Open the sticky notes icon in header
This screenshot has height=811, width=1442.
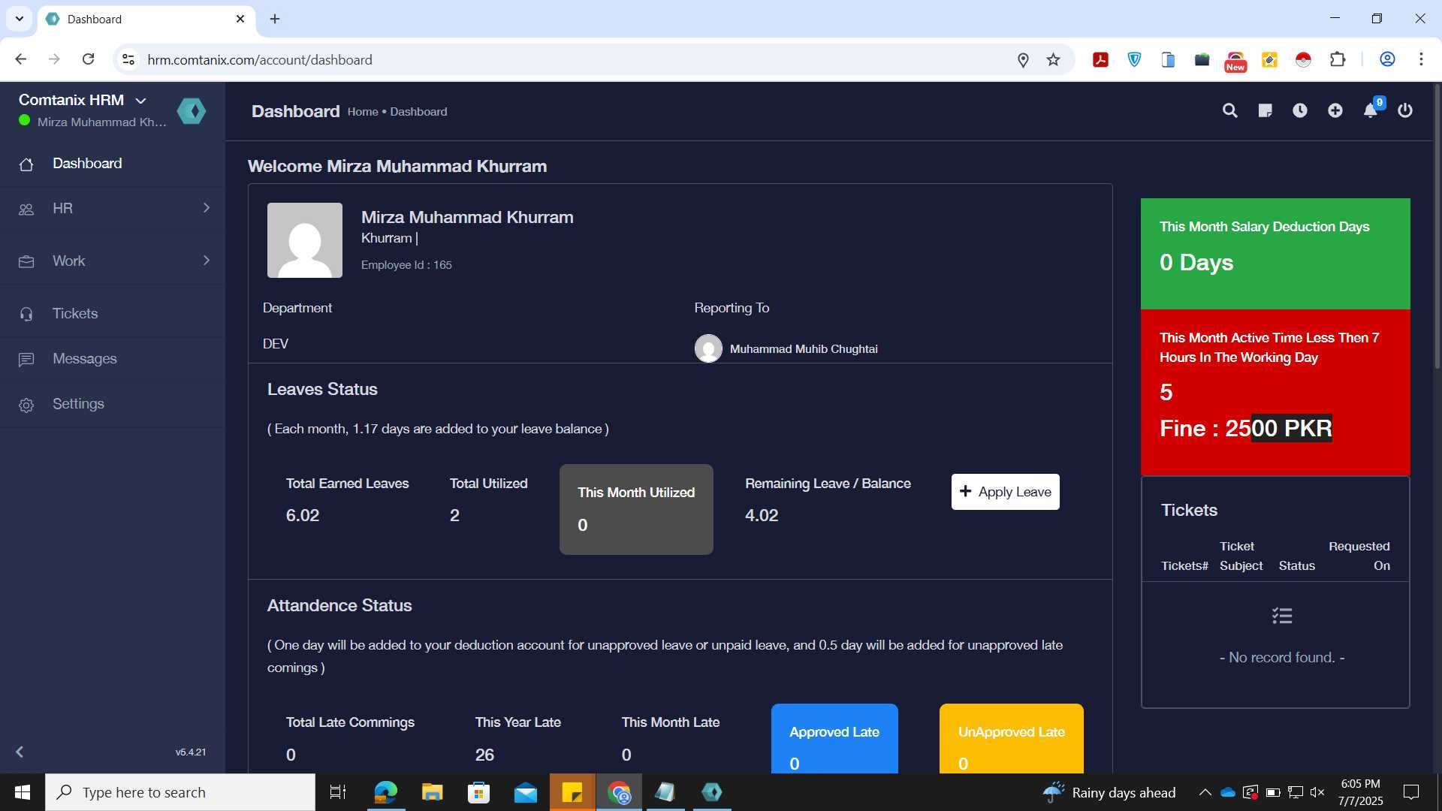[x=1265, y=111]
